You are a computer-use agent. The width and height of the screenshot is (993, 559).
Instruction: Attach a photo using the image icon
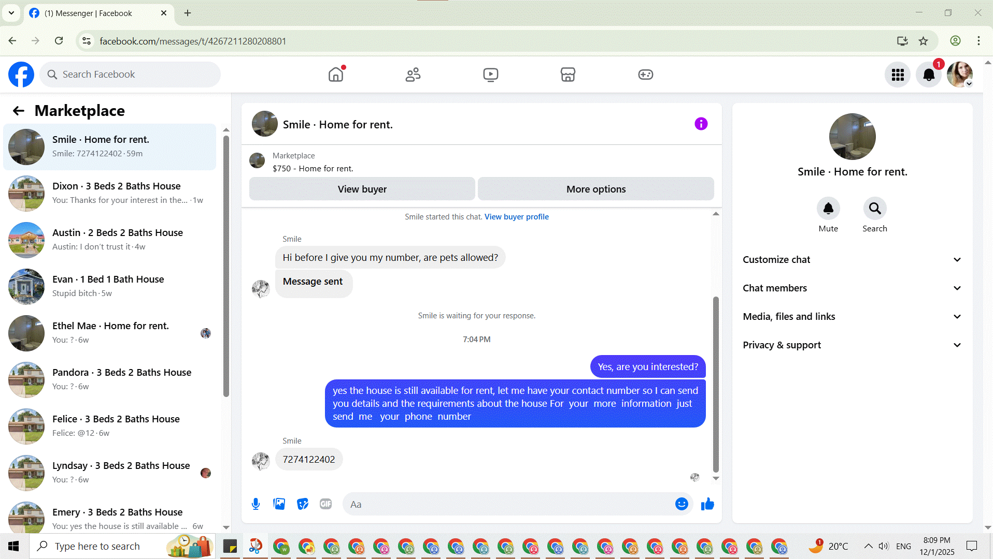[279, 504]
